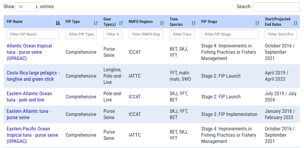The width and height of the screenshot is (304, 148).
Task: Click the Filter RMFO Regions field
Action: pyautogui.click(x=146, y=34)
